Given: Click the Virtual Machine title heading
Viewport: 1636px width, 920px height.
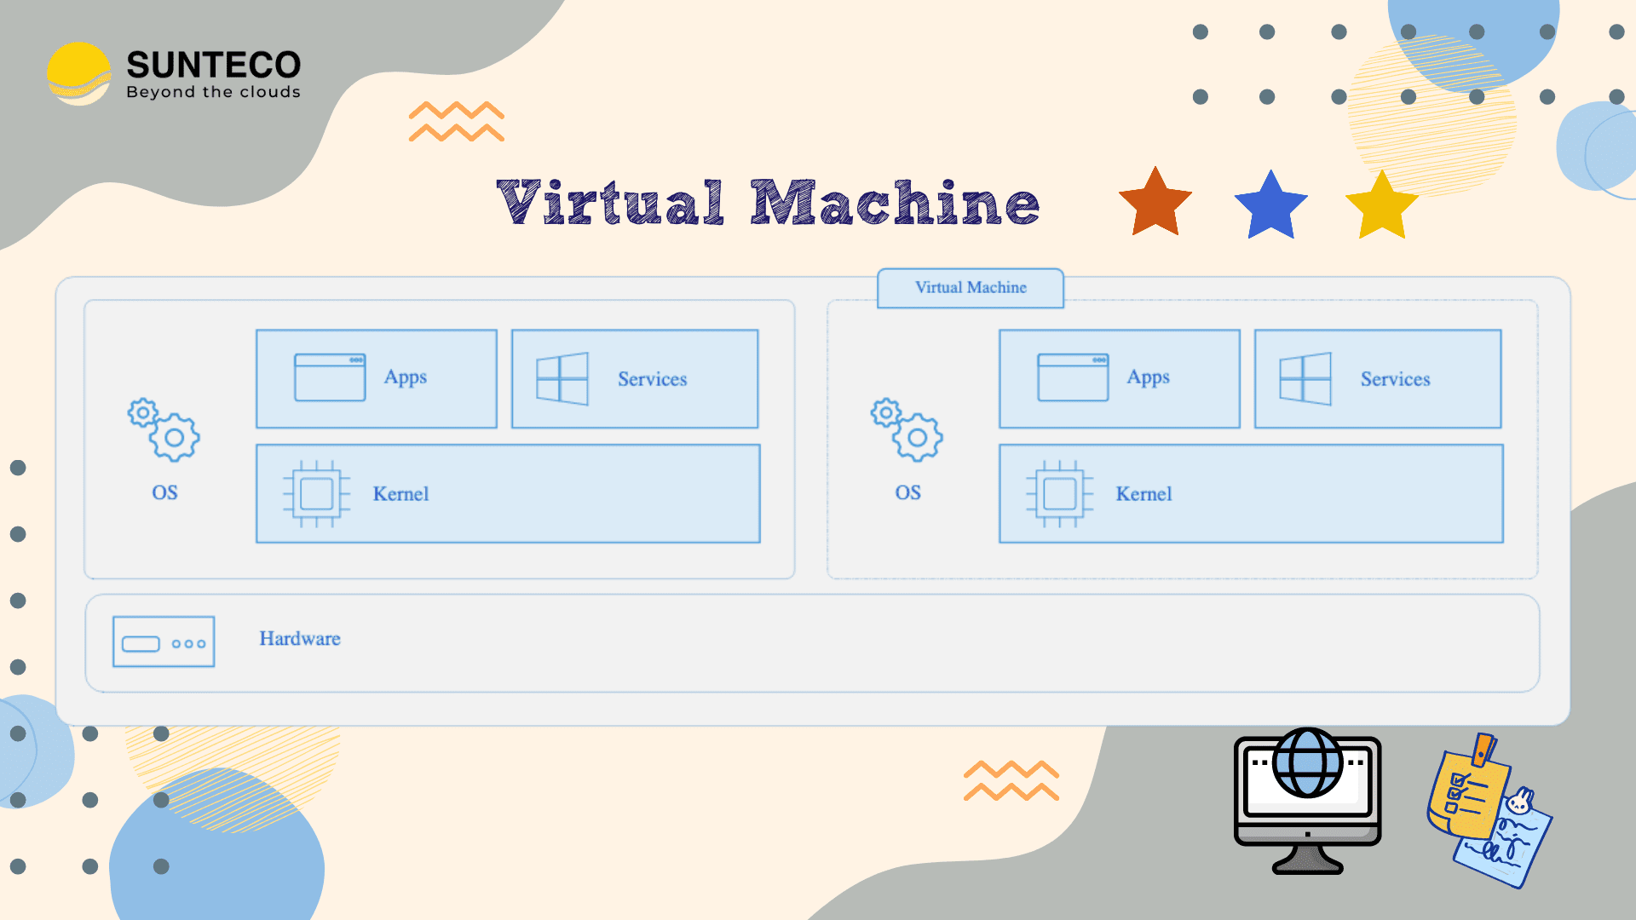Looking at the screenshot, I should pyautogui.click(x=768, y=204).
